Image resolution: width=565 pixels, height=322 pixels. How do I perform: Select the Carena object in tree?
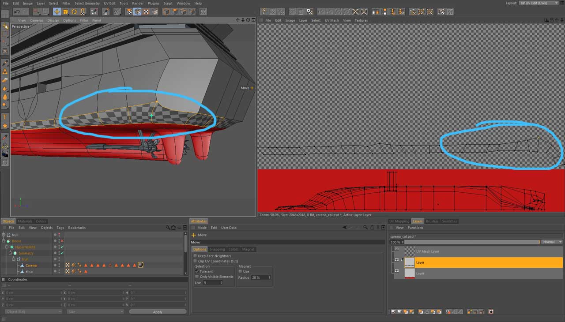pyautogui.click(x=31, y=265)
